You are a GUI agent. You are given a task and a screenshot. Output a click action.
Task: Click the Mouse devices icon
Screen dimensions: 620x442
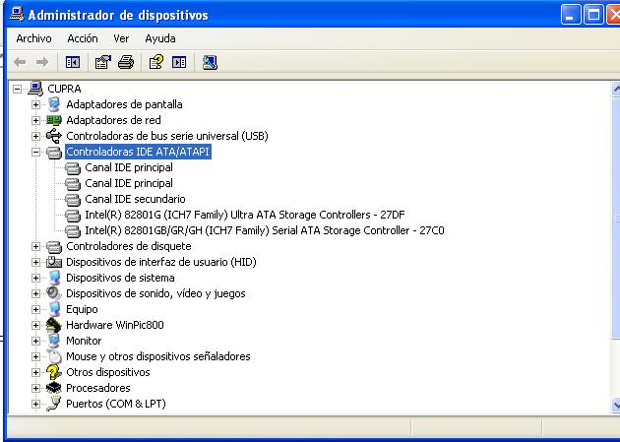point(54,356)
